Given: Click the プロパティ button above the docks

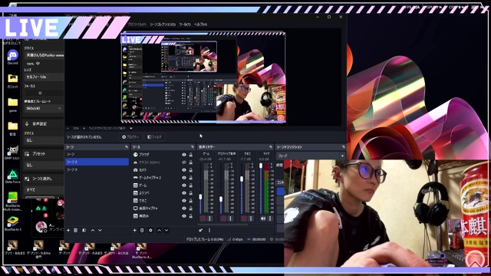Looking at the screenshot, I should coord(130,136).
